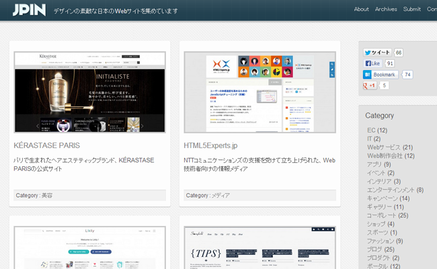Open the メディア category link
Viewport: 437px width, 269px height.
pos(221,196)
